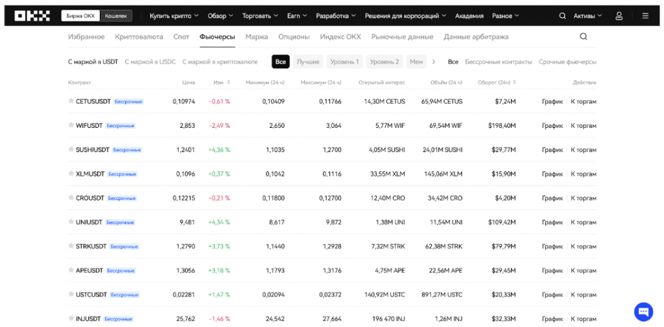Expand the Торговать dropdown menu
This screenshot has width=664, height=327.
[x=259, y=16]
